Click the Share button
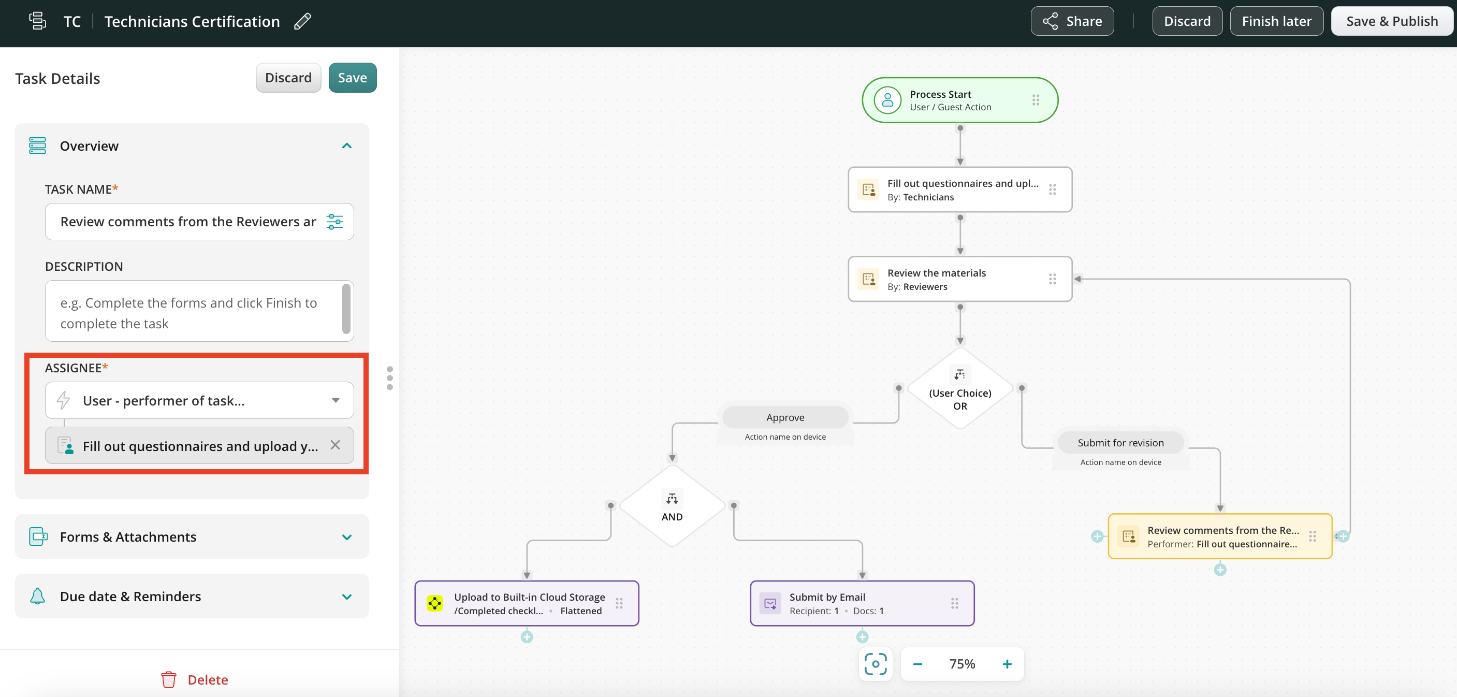This screenshot has width=1457, height=697. coord(1072,22)
